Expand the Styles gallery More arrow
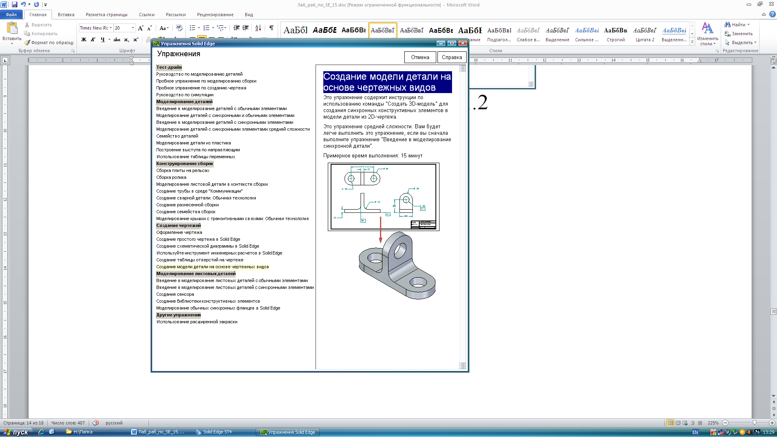 click(x=692, y=42)
